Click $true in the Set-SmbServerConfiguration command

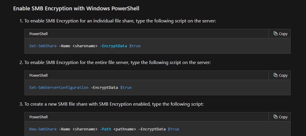coord(126,88)
